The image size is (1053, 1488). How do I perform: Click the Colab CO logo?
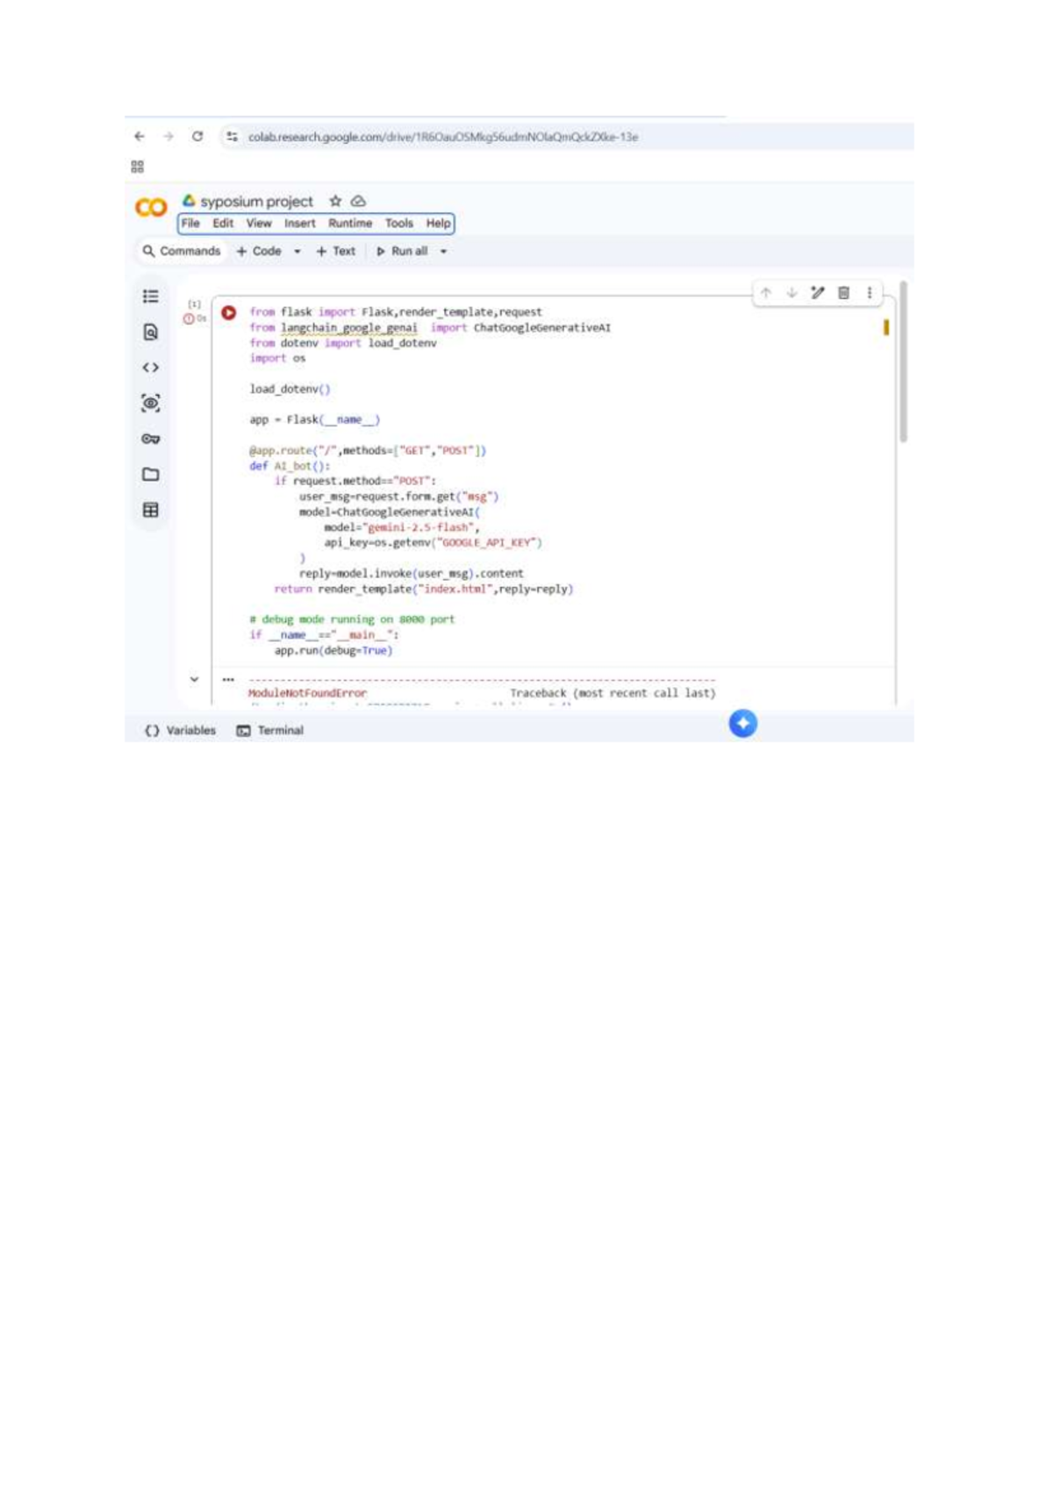(151, 208)
